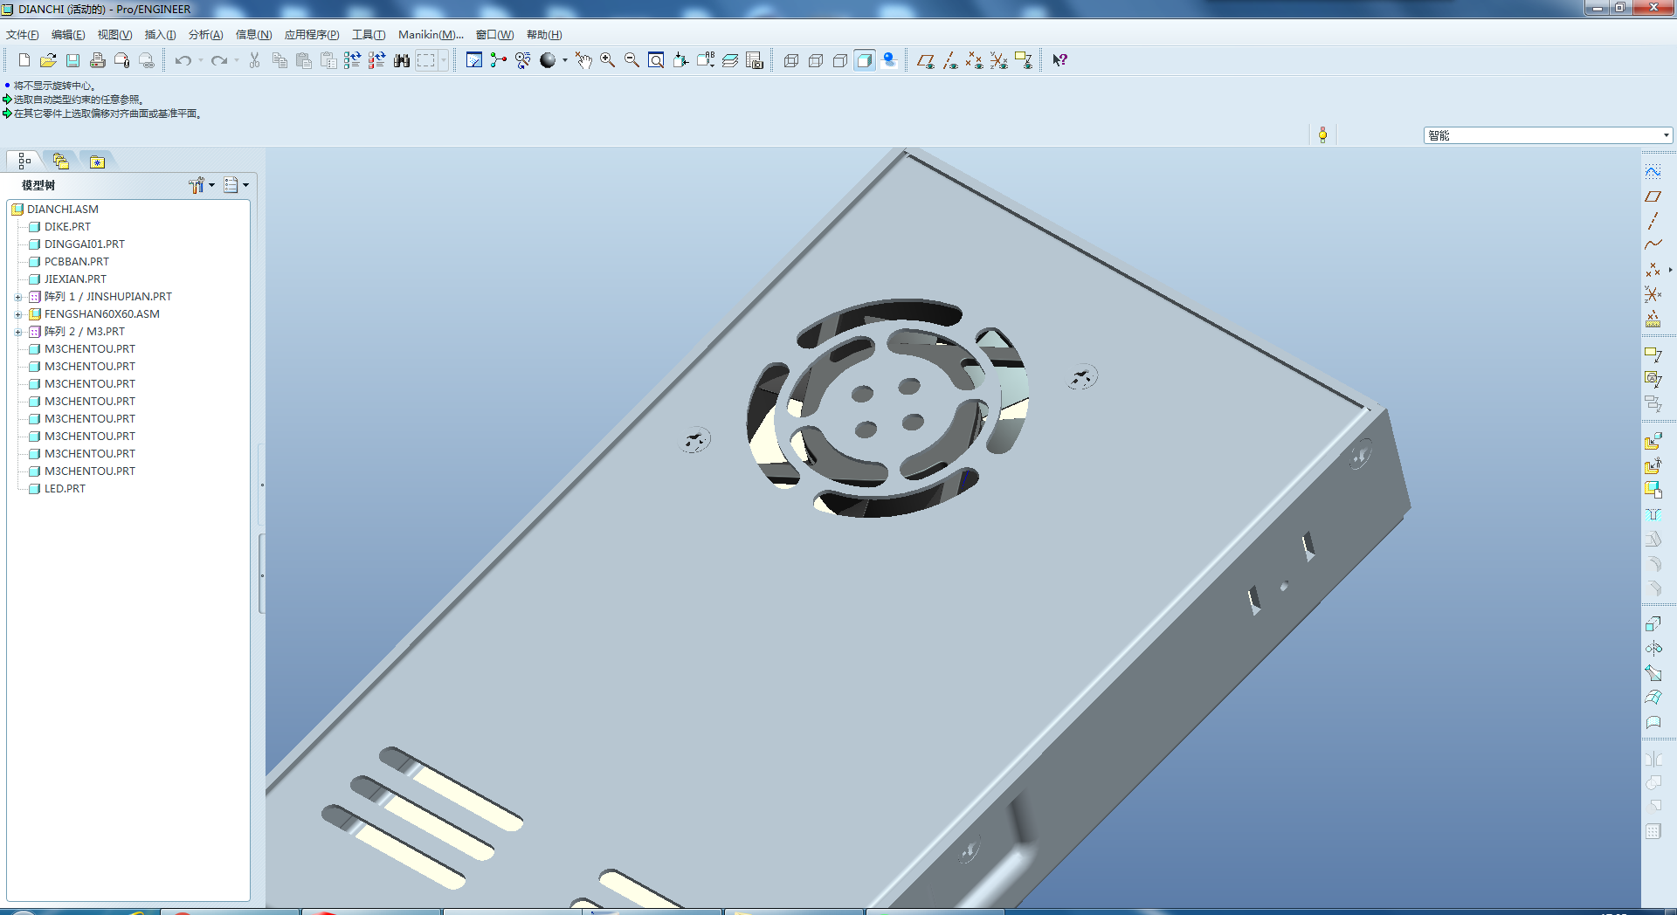Open the Extrude tool icon
Screen dimensions: 1677x915
(1653, 623)
